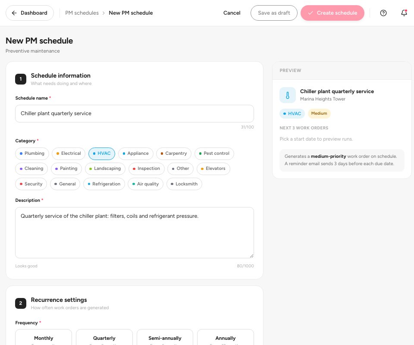Click the Create schedule button
Screen dimensions: 414x345
point(332,13)
